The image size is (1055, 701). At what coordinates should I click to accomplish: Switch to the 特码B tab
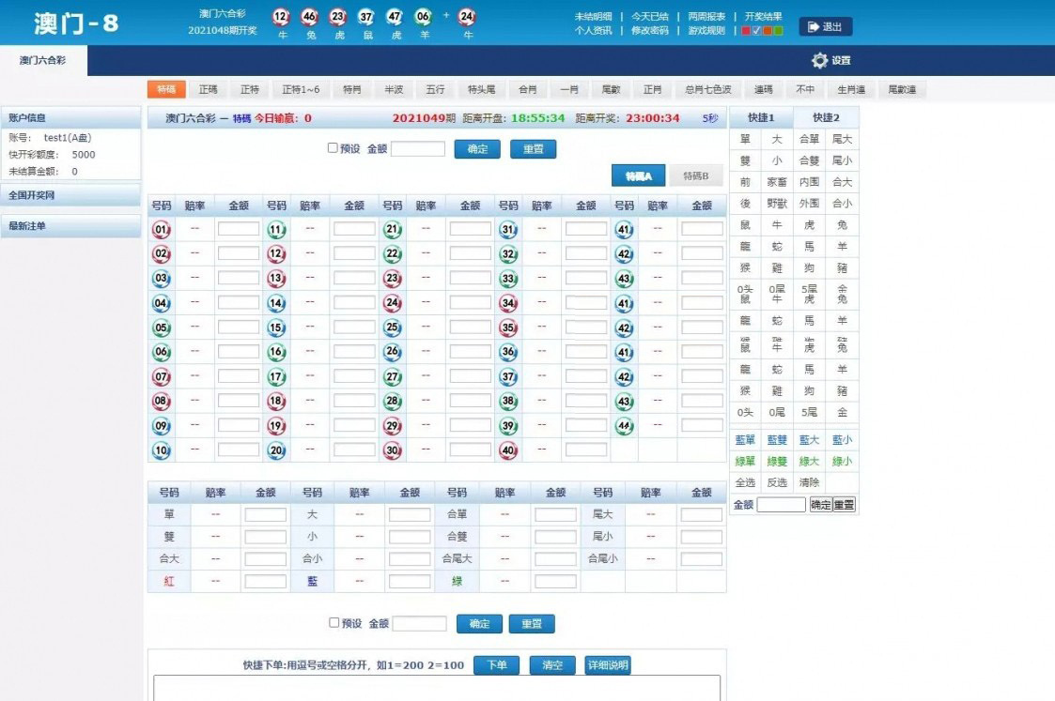point(695,175)
